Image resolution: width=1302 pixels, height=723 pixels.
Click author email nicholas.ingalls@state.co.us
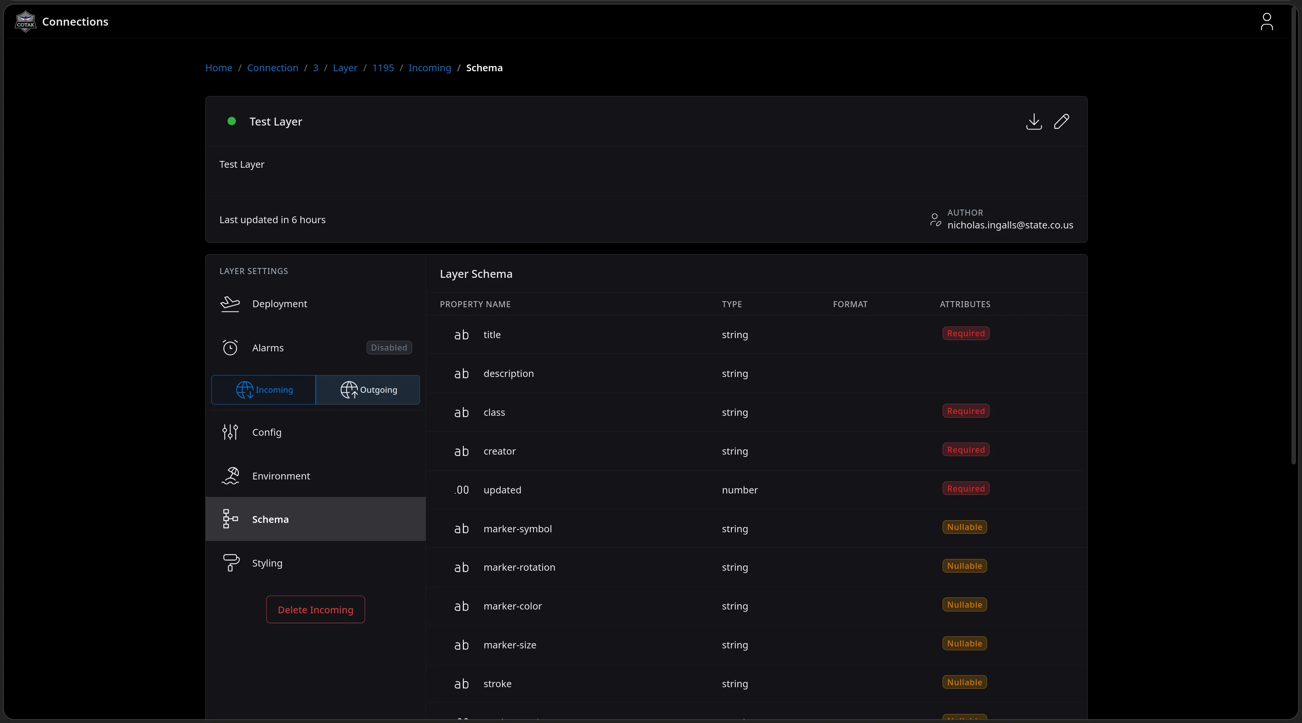coord(1010,225)
